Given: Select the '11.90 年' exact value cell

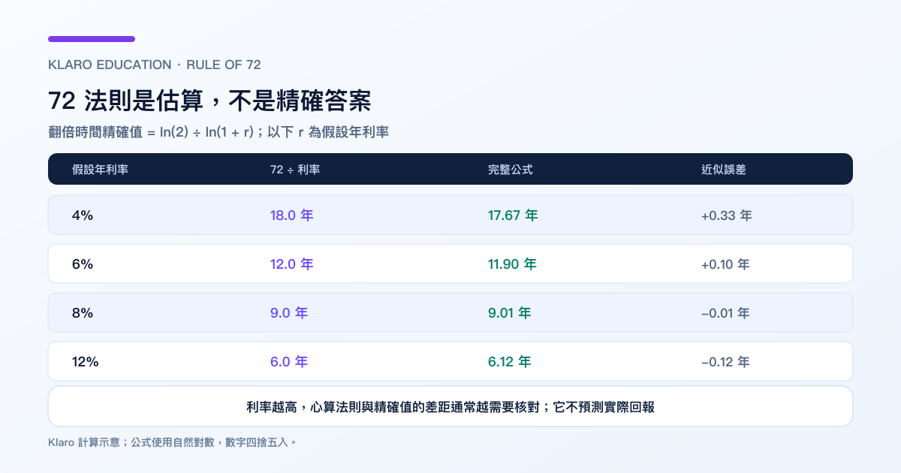Looking at the screenshot, I should [x=512, y=264].
